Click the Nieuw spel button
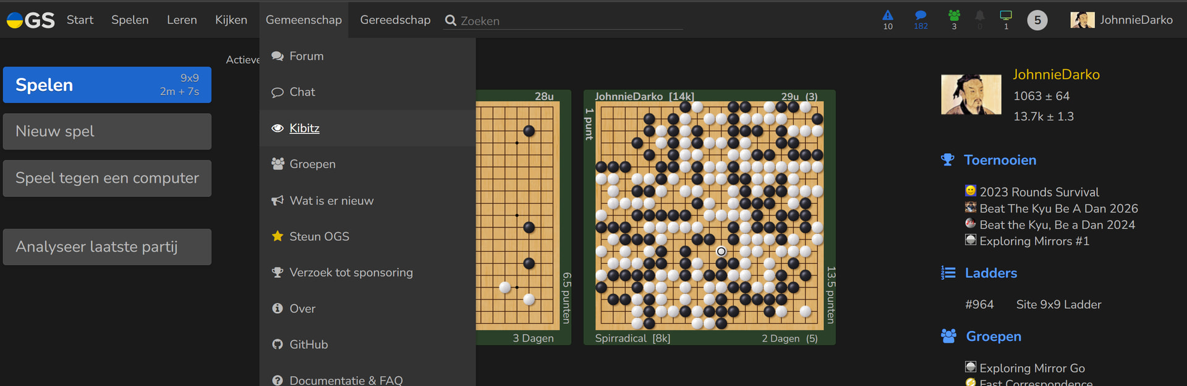The width and height of the screenshot is (1187, 386). pos(107,132)
